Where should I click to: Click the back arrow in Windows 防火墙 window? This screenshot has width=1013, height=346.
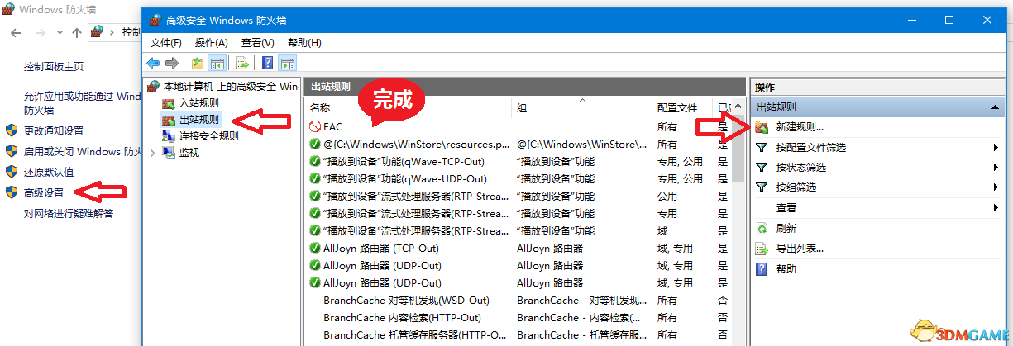[17, 32]
